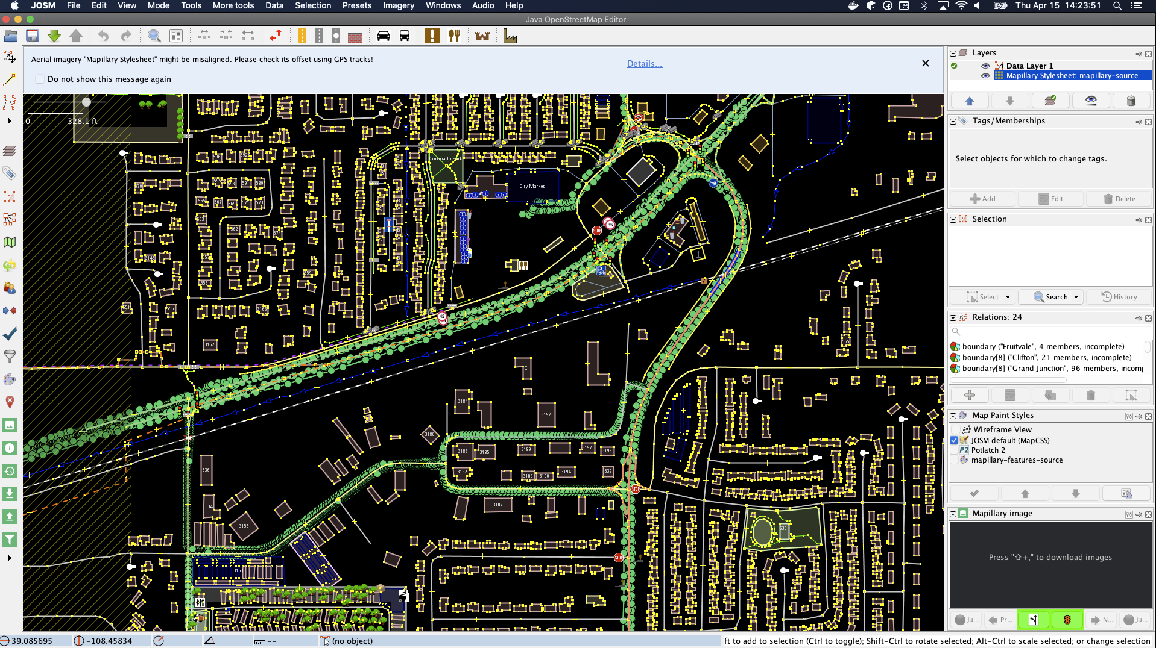
Task: Click the brick wall preset icon
Action: (x=355, y=37)
